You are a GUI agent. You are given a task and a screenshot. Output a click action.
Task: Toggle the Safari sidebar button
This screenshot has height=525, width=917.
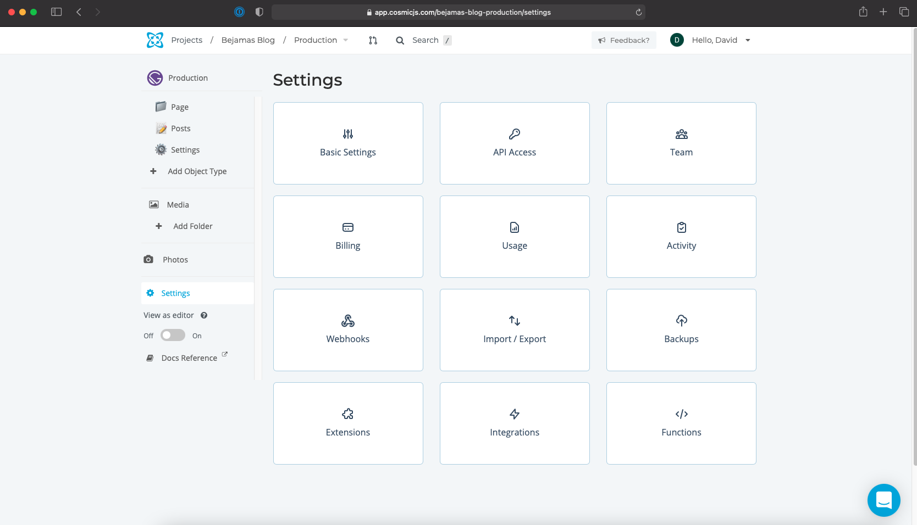(x=56, y=12)
